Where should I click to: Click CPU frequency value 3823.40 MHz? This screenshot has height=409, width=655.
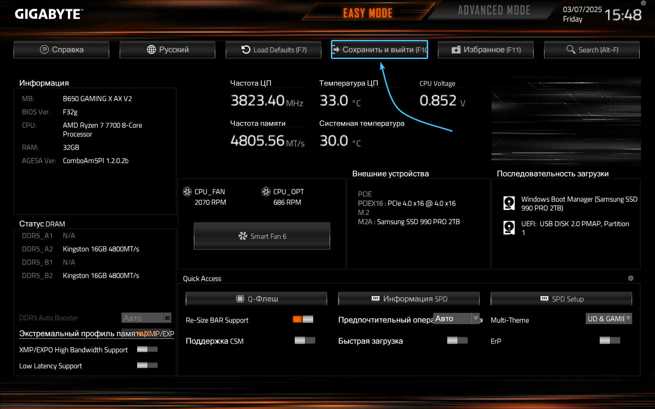coord(267,101)
